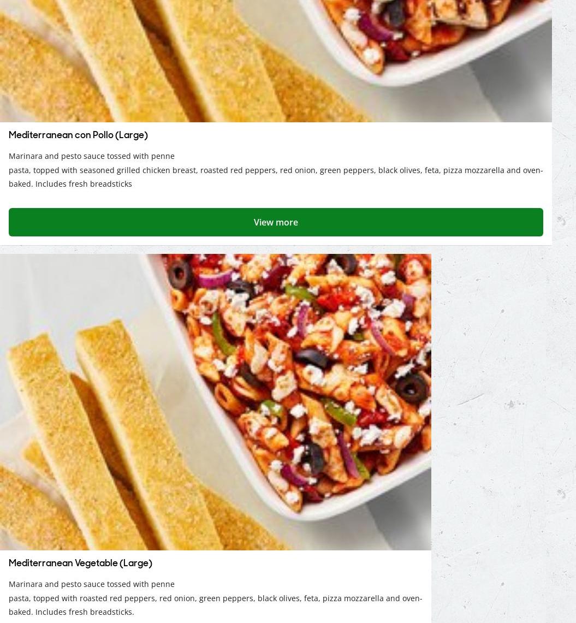Select the Mediterranean con Pollo food photo
The image size is (576, 623).
coord(276,61)
